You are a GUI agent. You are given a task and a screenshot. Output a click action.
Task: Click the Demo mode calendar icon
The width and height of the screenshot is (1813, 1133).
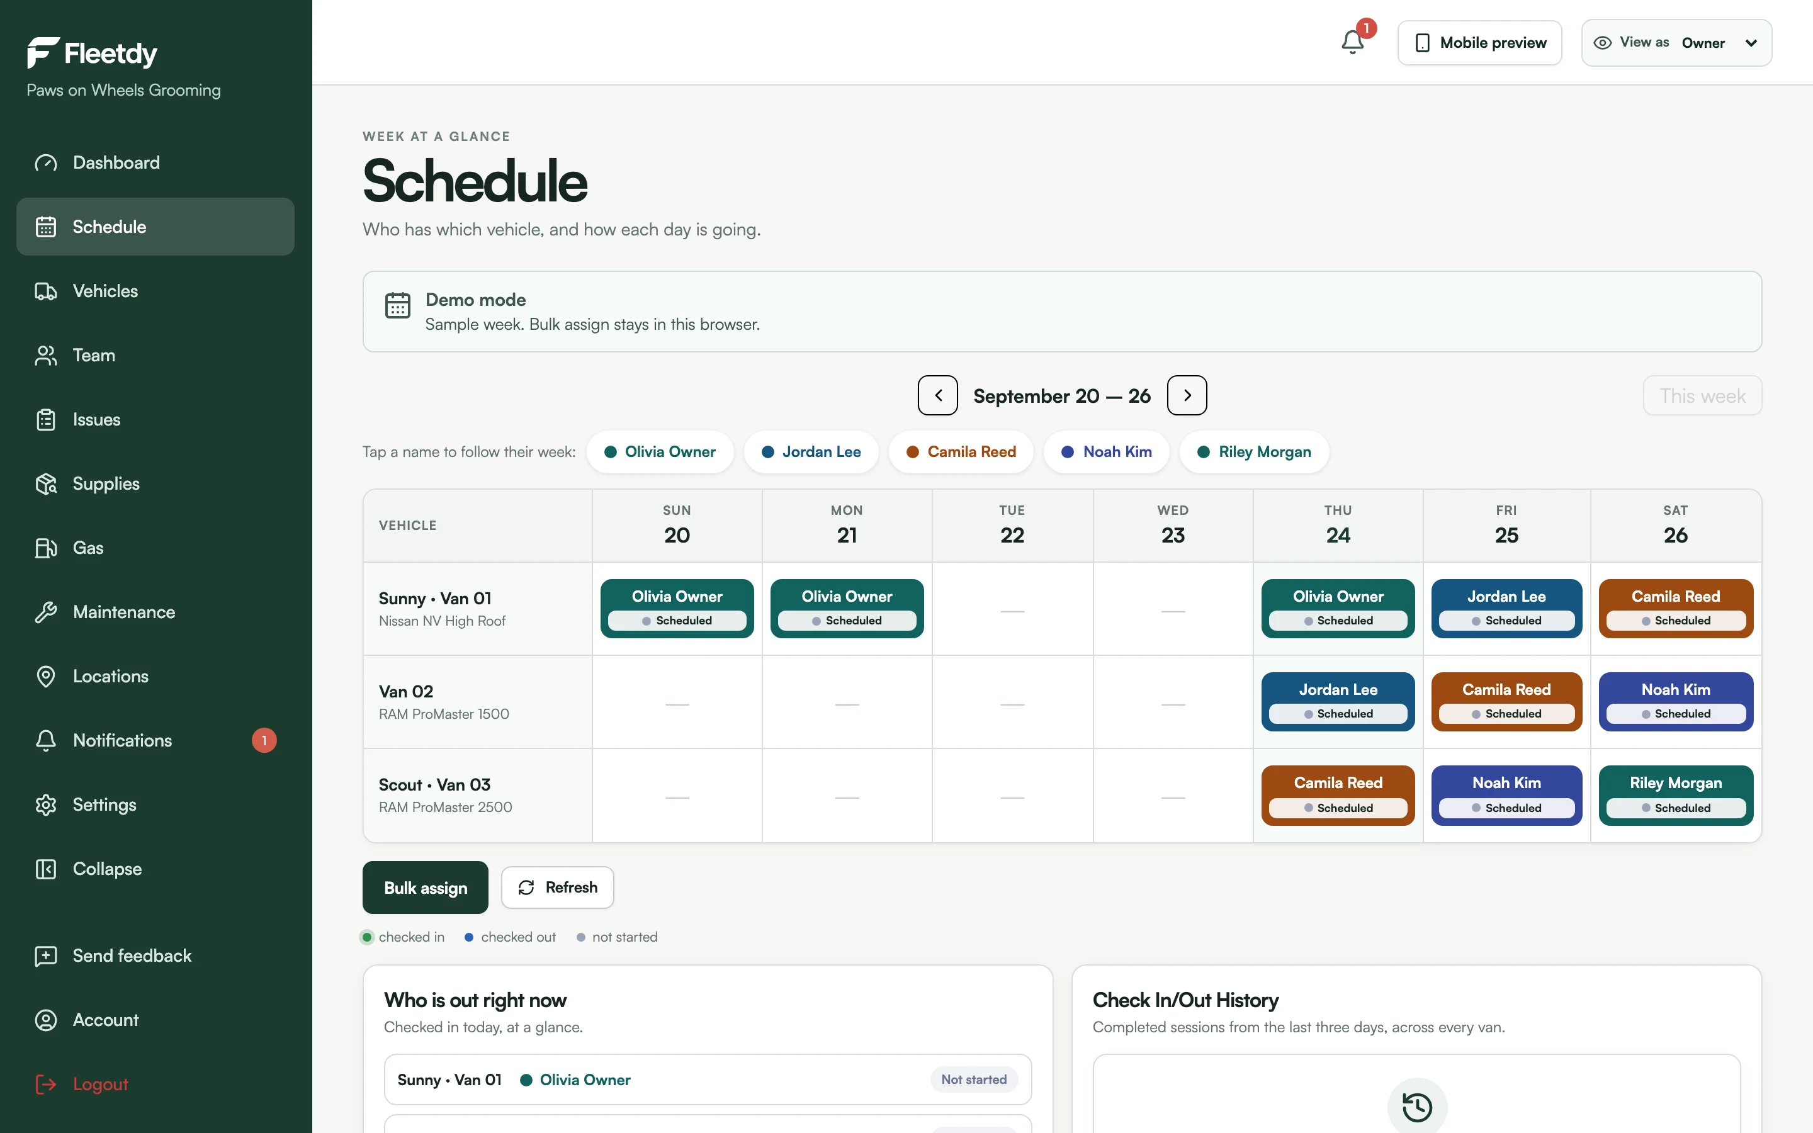(397, 305)
